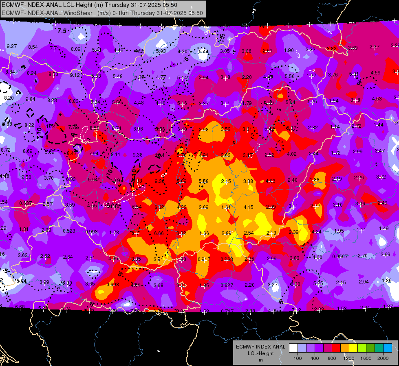Click the wind shear value '0.627'
399x366 pixels.
pyautogui.click(x=227, y=285)
